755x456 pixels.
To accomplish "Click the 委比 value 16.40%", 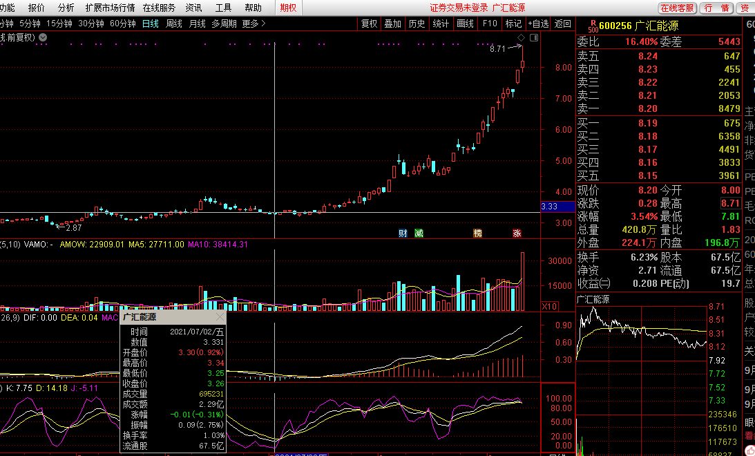I will (x=641, y=42).
